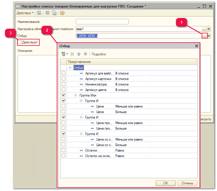Select the root Отбор tree item

(x=78, y=68)
